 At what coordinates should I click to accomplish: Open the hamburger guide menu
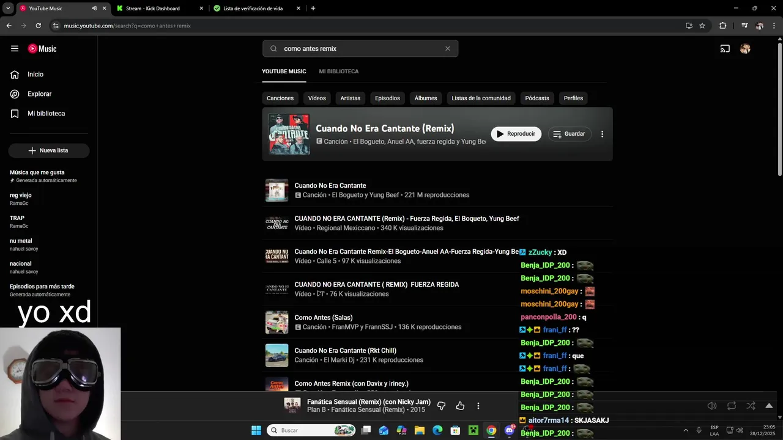click(15, 49)
